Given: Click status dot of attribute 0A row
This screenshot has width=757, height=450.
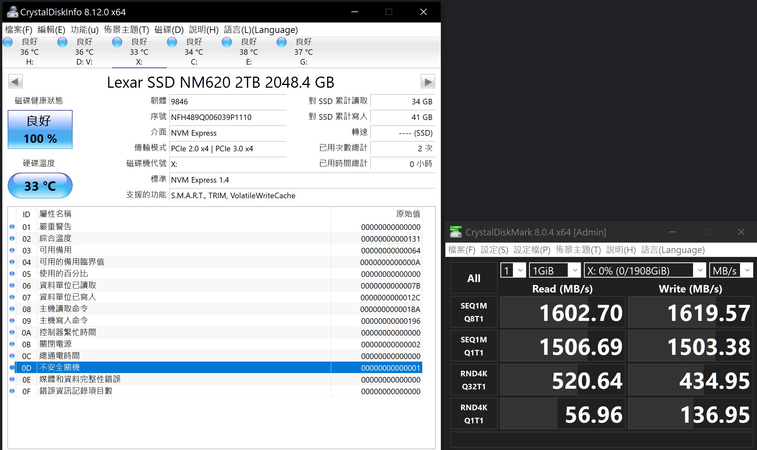Looking at the screenshot, I should (x=12, y=332).
